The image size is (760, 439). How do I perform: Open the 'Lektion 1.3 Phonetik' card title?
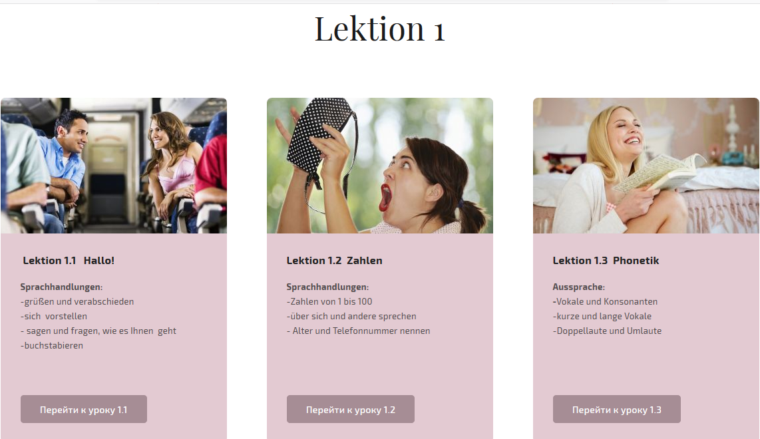(x=606, y=261)
